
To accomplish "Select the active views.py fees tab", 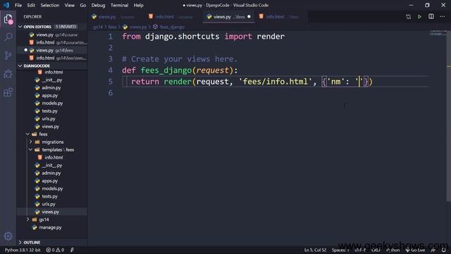I will coord(228,17).
